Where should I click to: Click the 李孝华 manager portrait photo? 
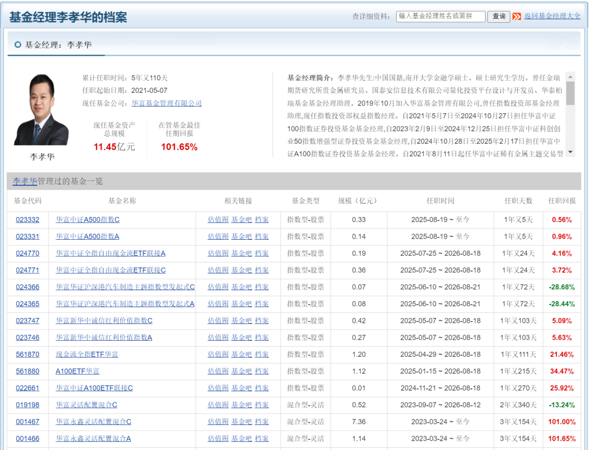[x=41, y=110]
